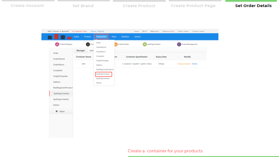The image size is (279, 157).
Task: Click the Delete link for container AAA
Action: pos(194,64)
